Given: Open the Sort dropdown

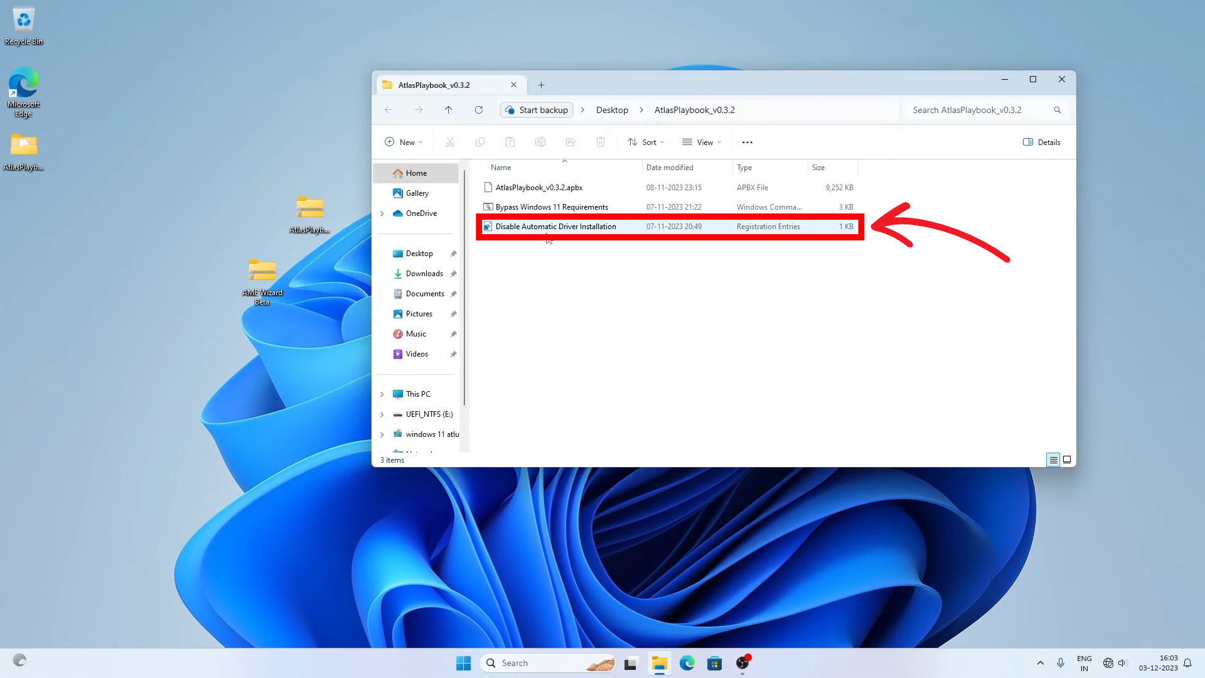Looking at the screenshot, I should coord(646,143).
